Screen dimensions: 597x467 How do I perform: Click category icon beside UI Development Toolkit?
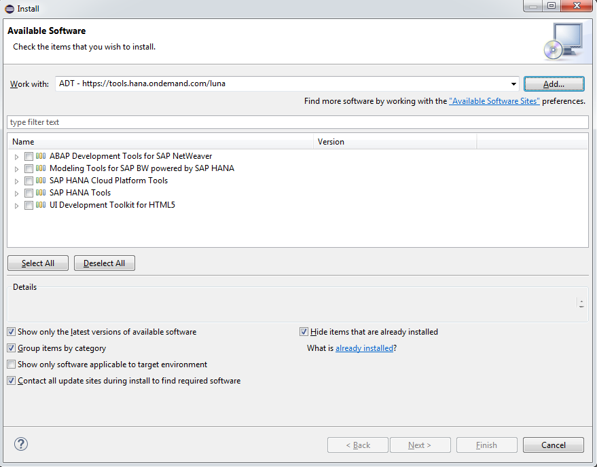(41, 205)
